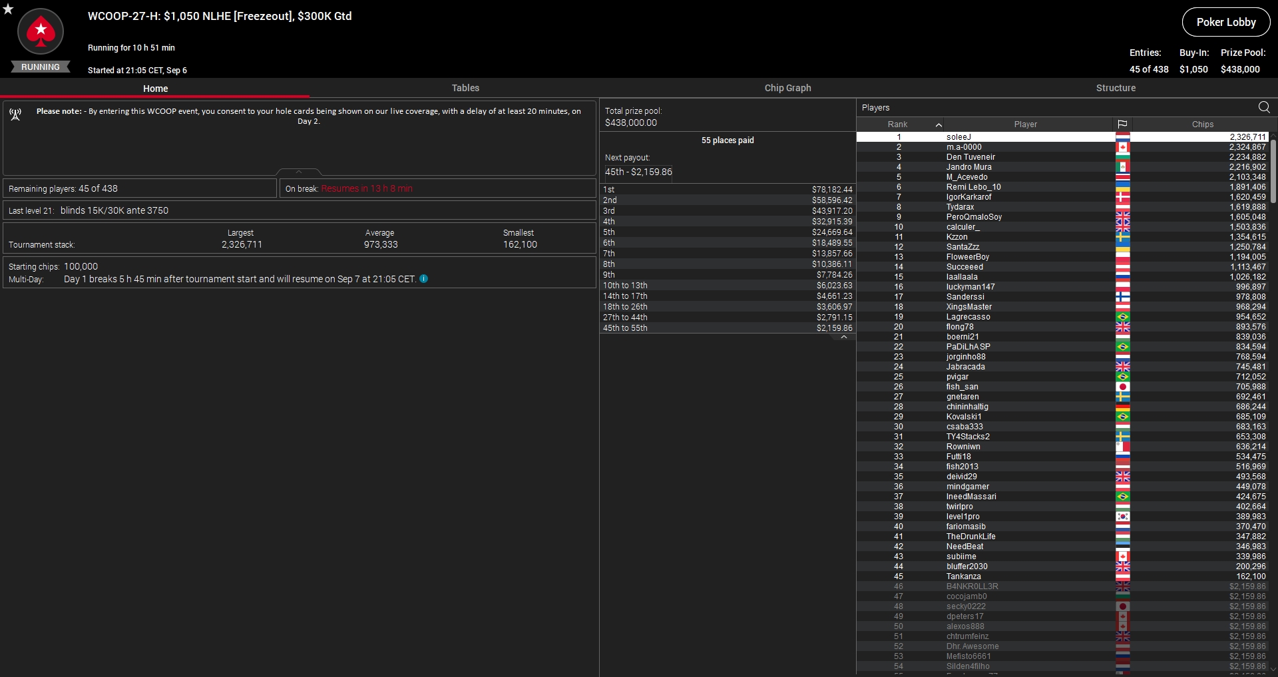Sort by the Chips column header
The image size is (1278, 677).
click(1202, 124)
